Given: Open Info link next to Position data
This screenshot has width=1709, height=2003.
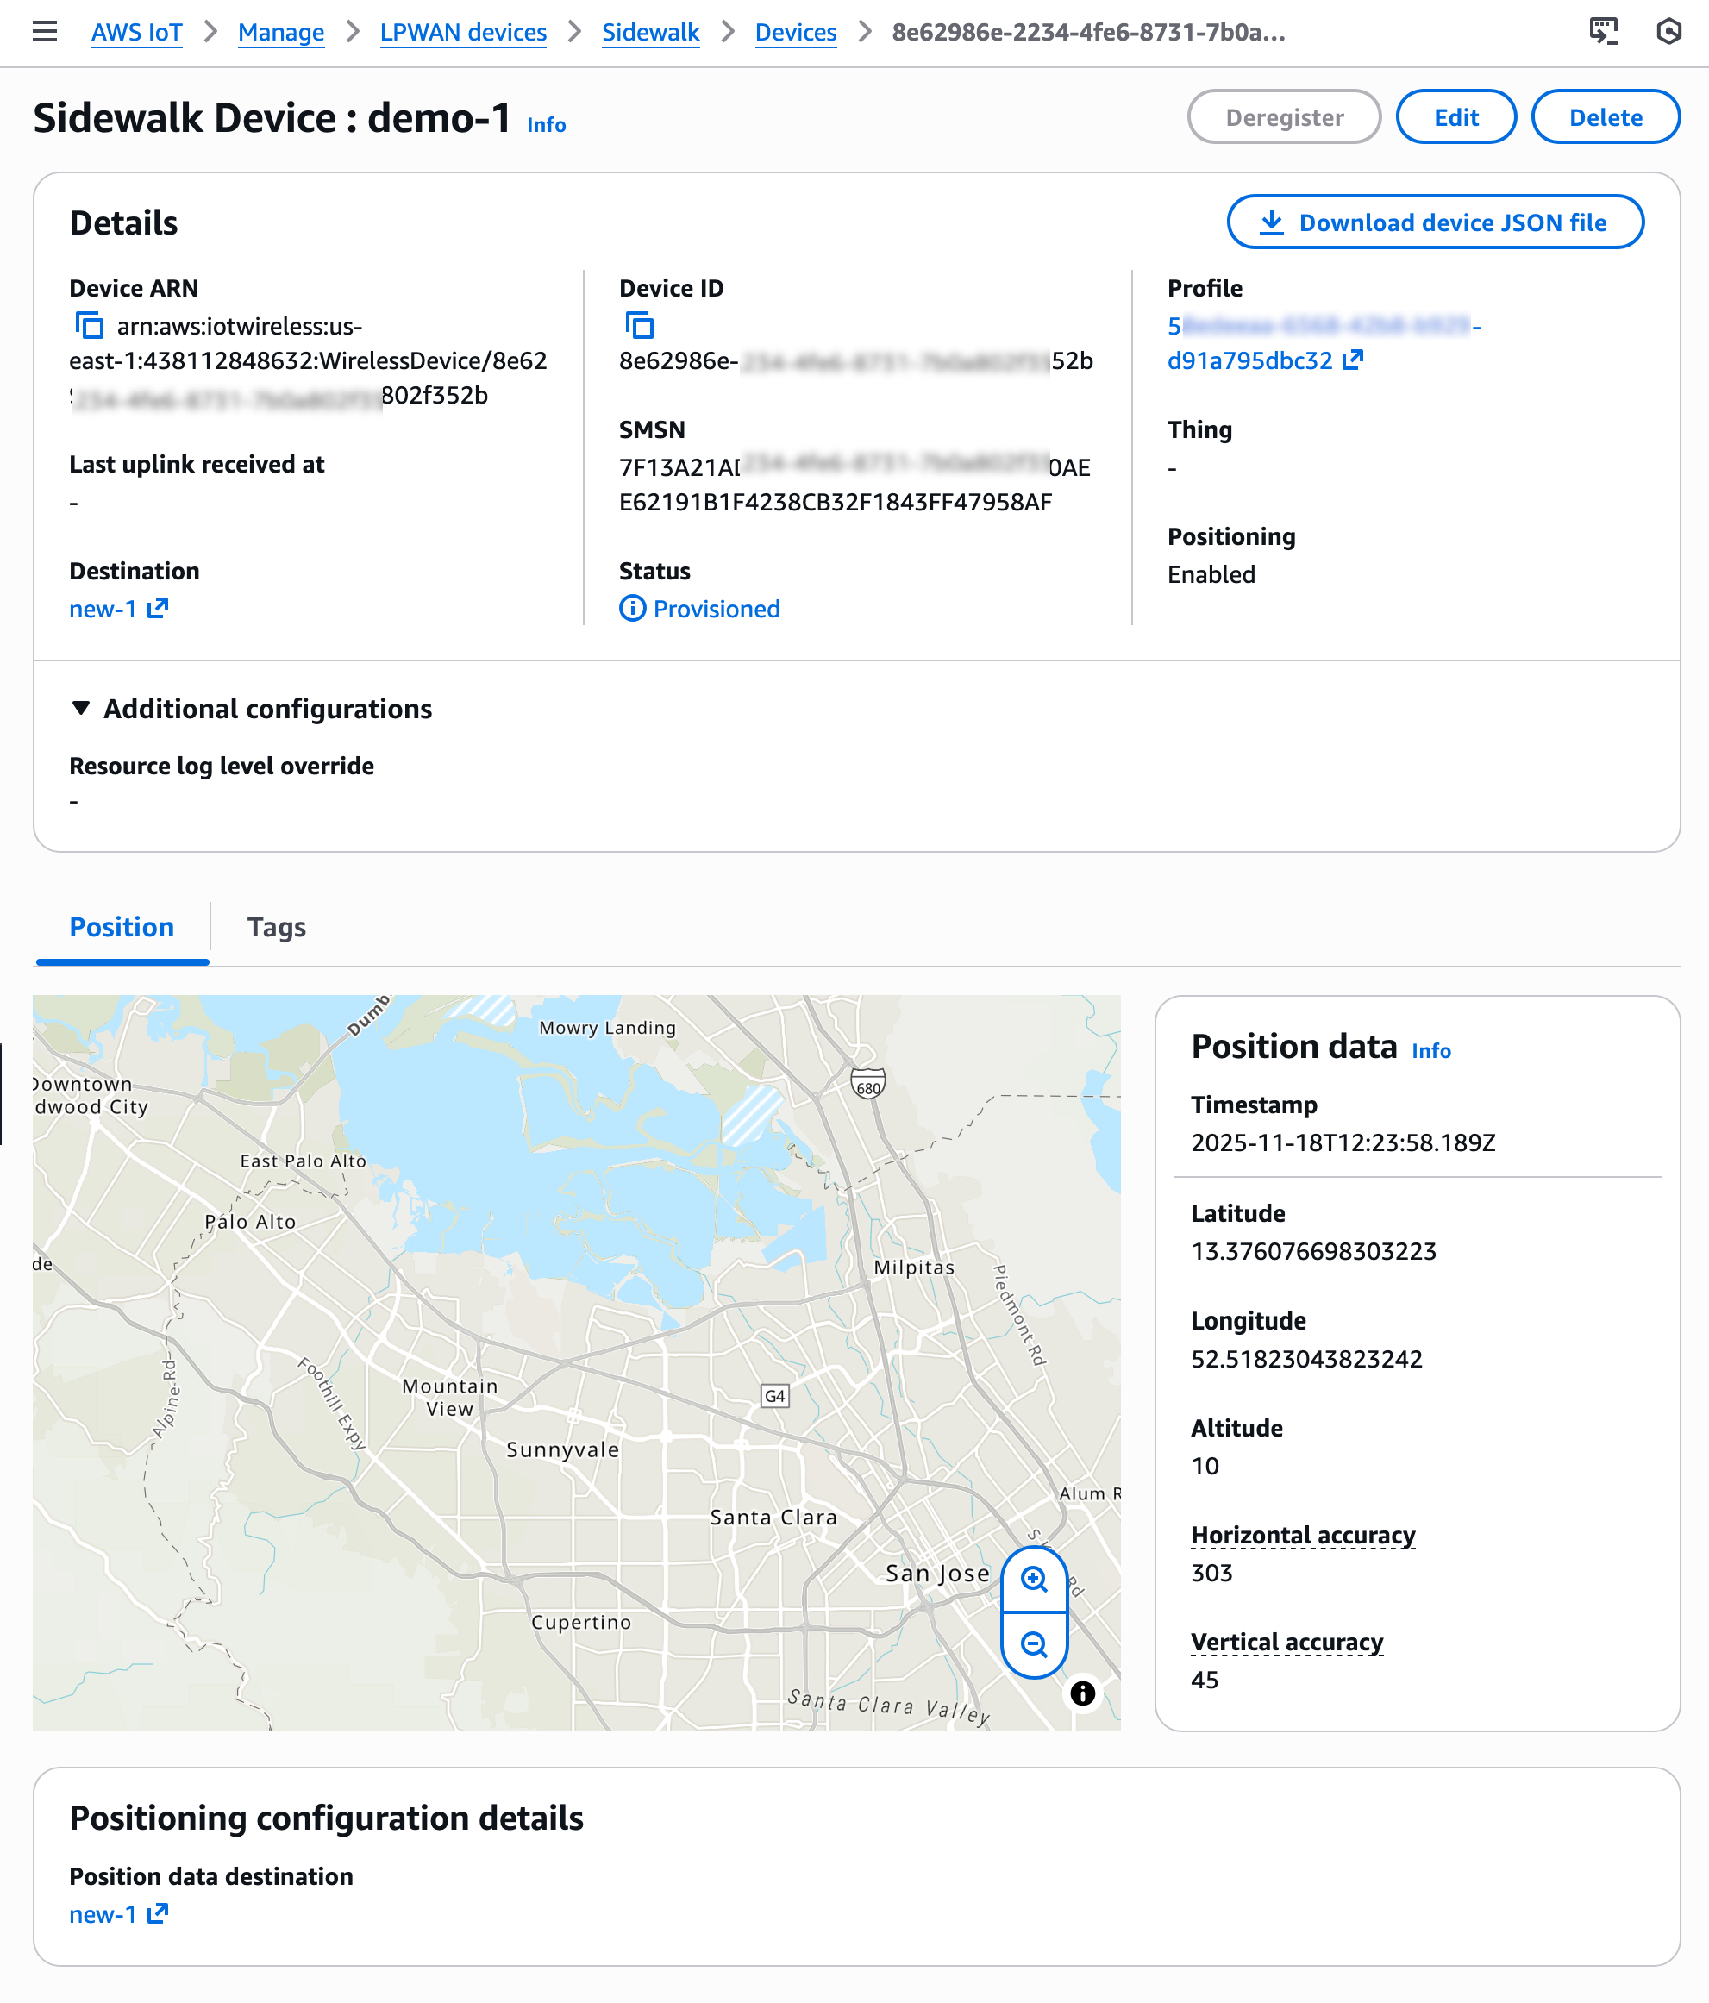Looking at the screenshot, I should point(1430,1051).
